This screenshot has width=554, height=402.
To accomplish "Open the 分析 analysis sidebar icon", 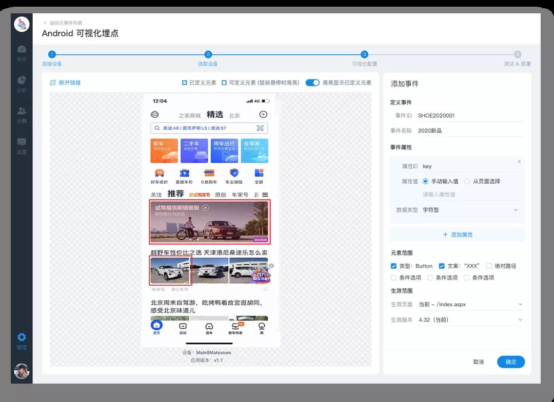I will 22,80.
